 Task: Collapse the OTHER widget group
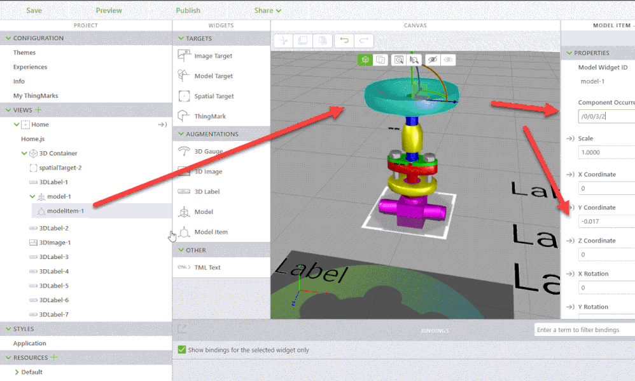(x=181, y=250)
